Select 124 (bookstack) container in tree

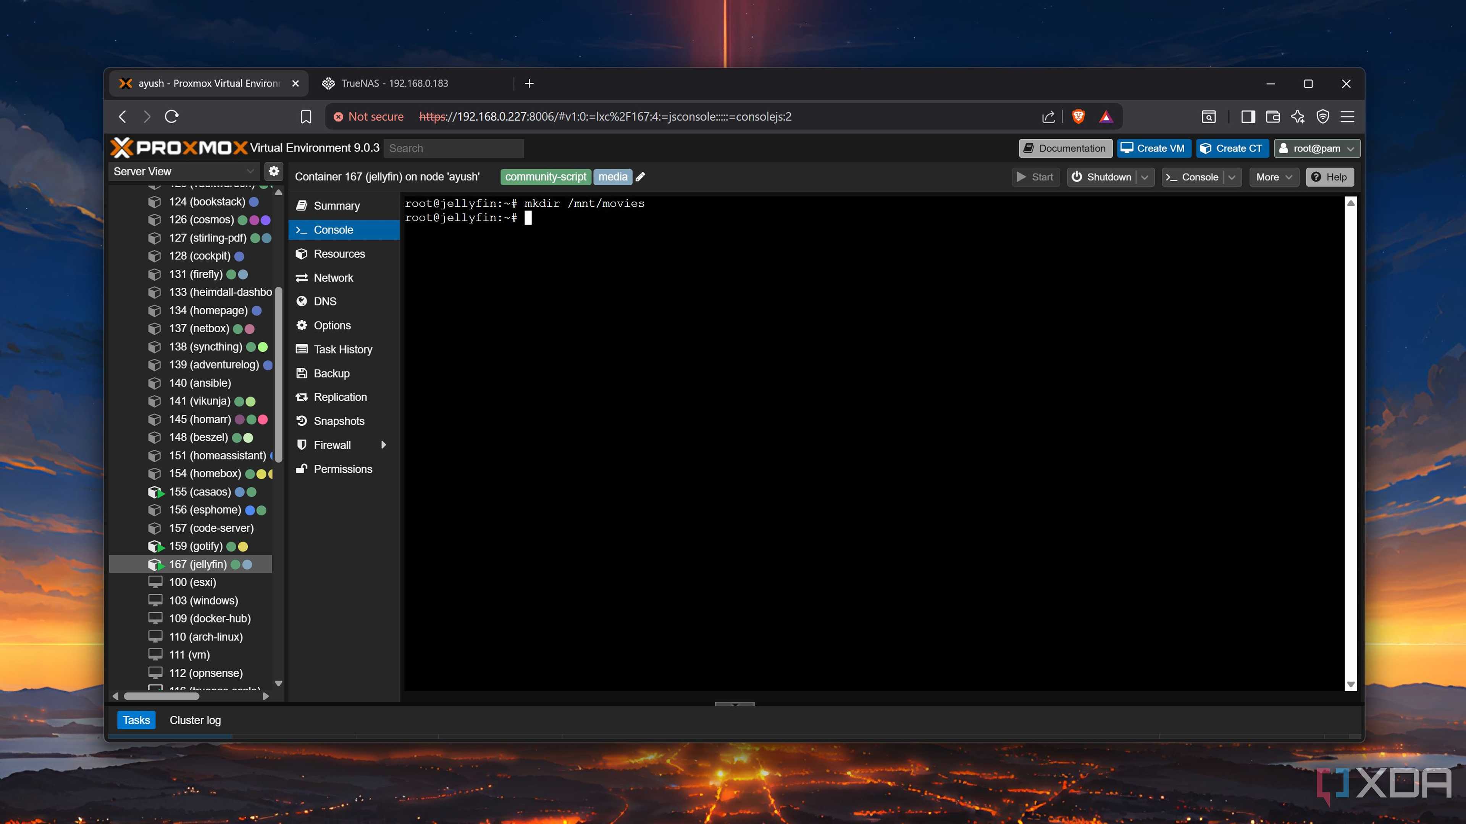pyautogui.click(x=190, y=202)
